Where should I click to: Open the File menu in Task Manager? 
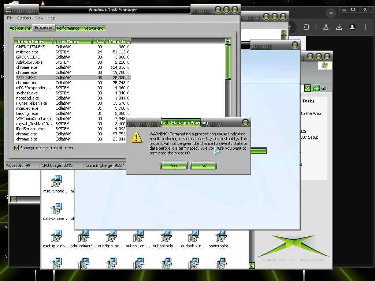10,18
